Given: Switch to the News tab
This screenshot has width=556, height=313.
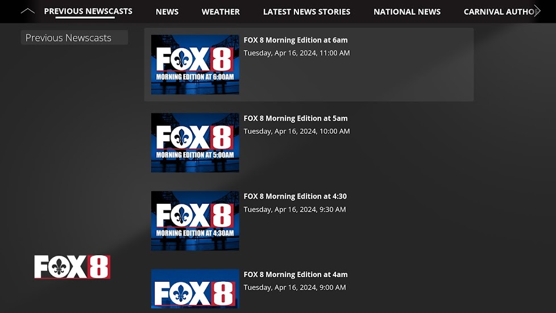Looking at the screenshot, I should [x=167, y=12].
